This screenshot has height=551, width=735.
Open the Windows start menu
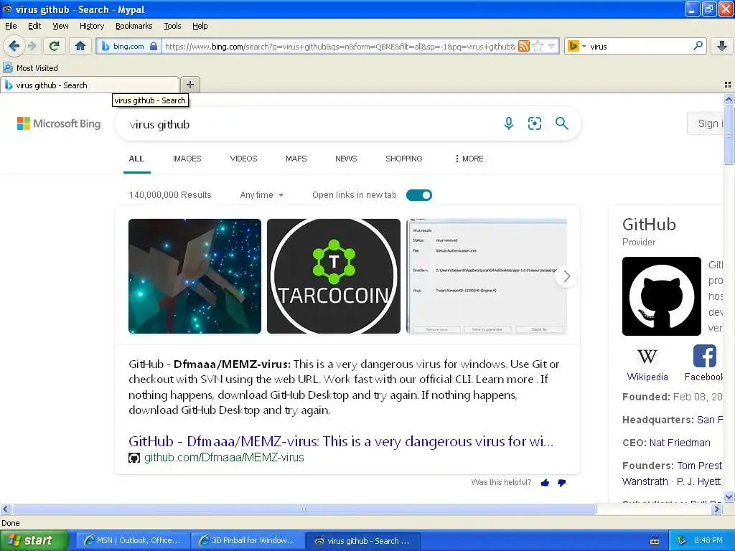[34, 541]
